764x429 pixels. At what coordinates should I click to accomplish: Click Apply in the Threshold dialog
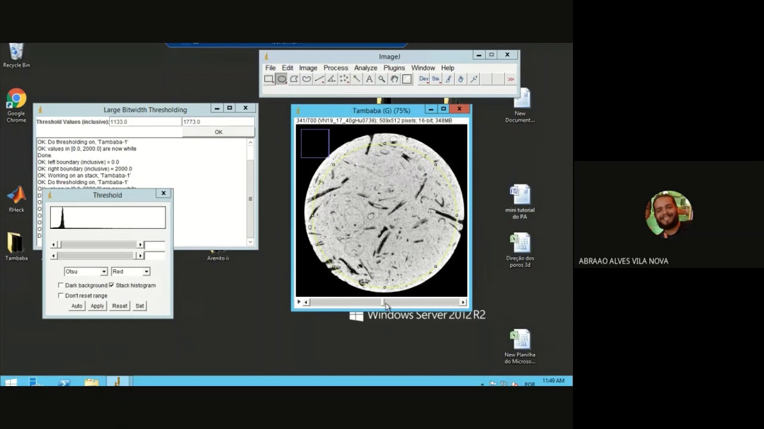(x=97, y=306)
